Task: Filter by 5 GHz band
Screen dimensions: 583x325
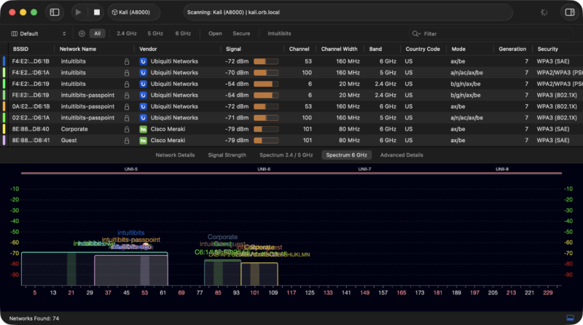Action: (x=155, y=34)
